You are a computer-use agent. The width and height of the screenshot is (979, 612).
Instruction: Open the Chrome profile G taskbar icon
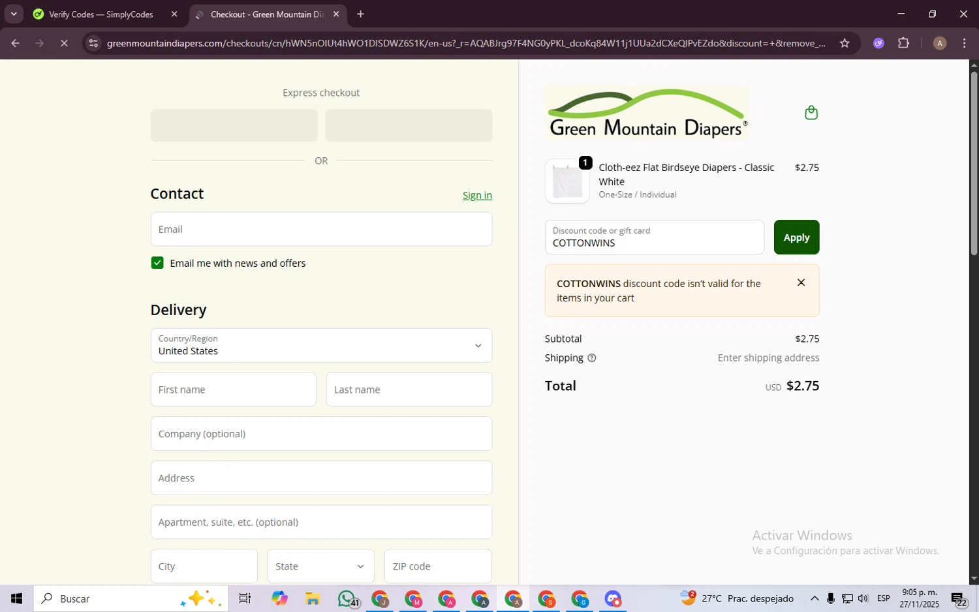pos(580,598)
